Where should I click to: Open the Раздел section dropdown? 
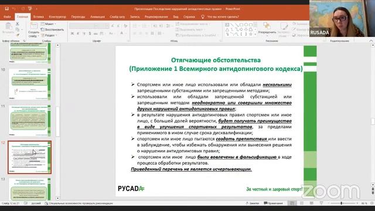pos(49,35)
